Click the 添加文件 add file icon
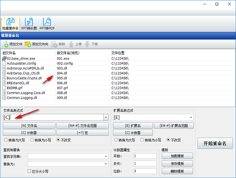Image resolution: width=236 pixels, height=178 pixels. [7, 44]
